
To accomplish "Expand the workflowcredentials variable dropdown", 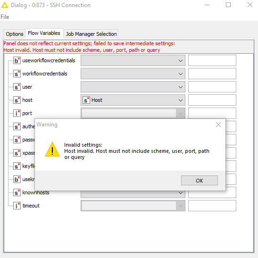I will click(133, 74).
